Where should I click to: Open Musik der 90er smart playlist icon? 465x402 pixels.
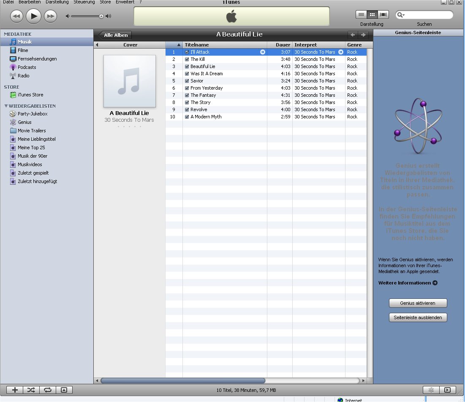pos(13,156)
